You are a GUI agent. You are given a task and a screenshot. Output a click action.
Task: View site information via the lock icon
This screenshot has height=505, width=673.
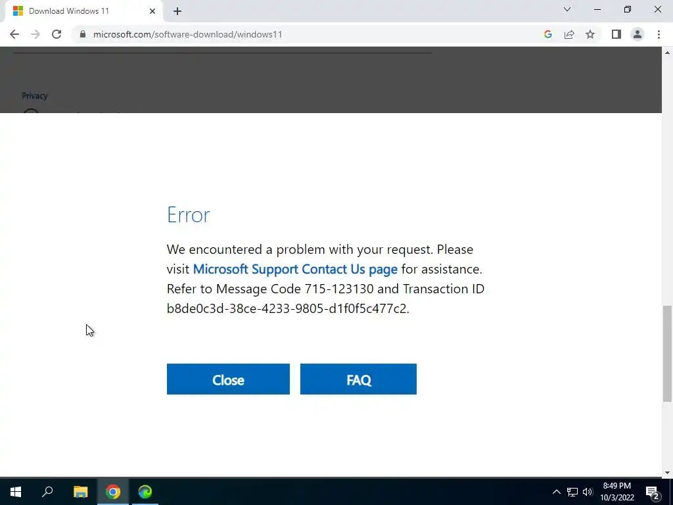[x=83, y=34]
